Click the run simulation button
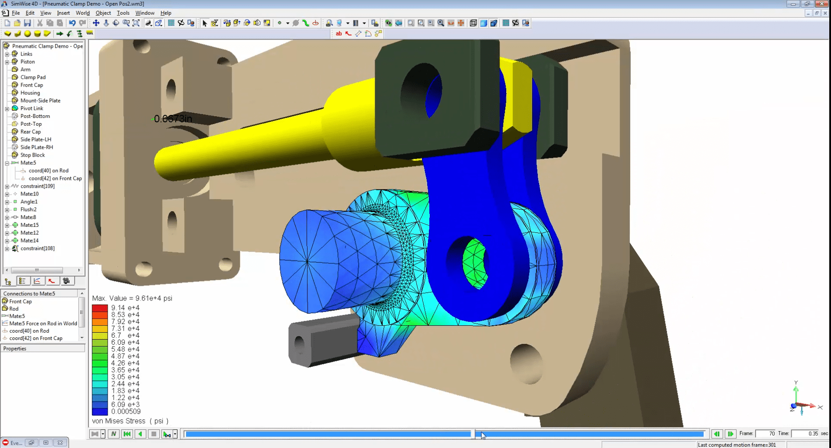831x448 pixels. coord(167,434)
